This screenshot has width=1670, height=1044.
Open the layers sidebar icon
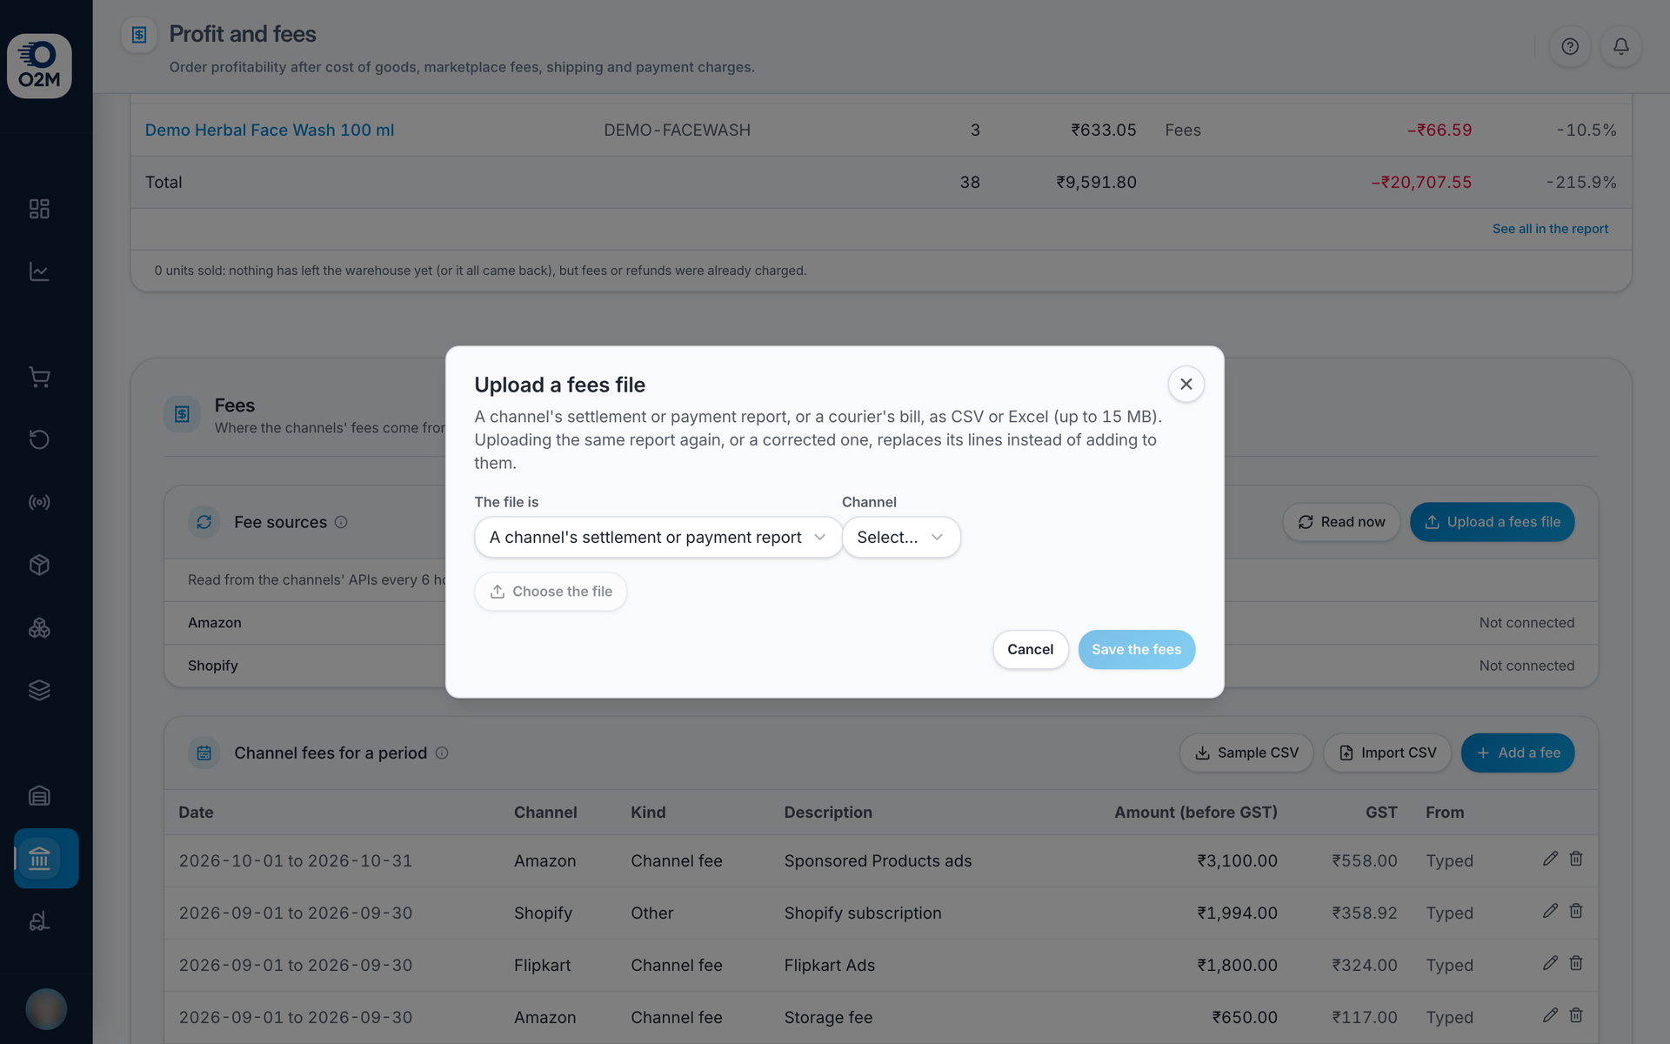point(39,690)
